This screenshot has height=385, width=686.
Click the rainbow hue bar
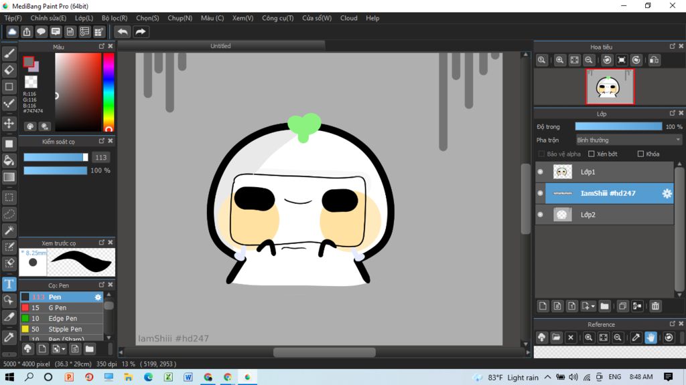(109, 92)
